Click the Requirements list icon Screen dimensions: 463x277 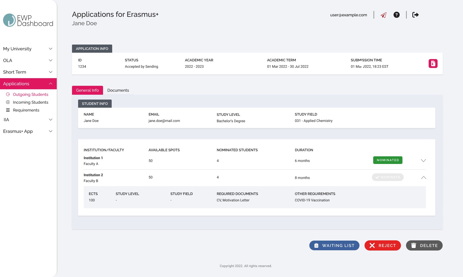tap(8, 110)
